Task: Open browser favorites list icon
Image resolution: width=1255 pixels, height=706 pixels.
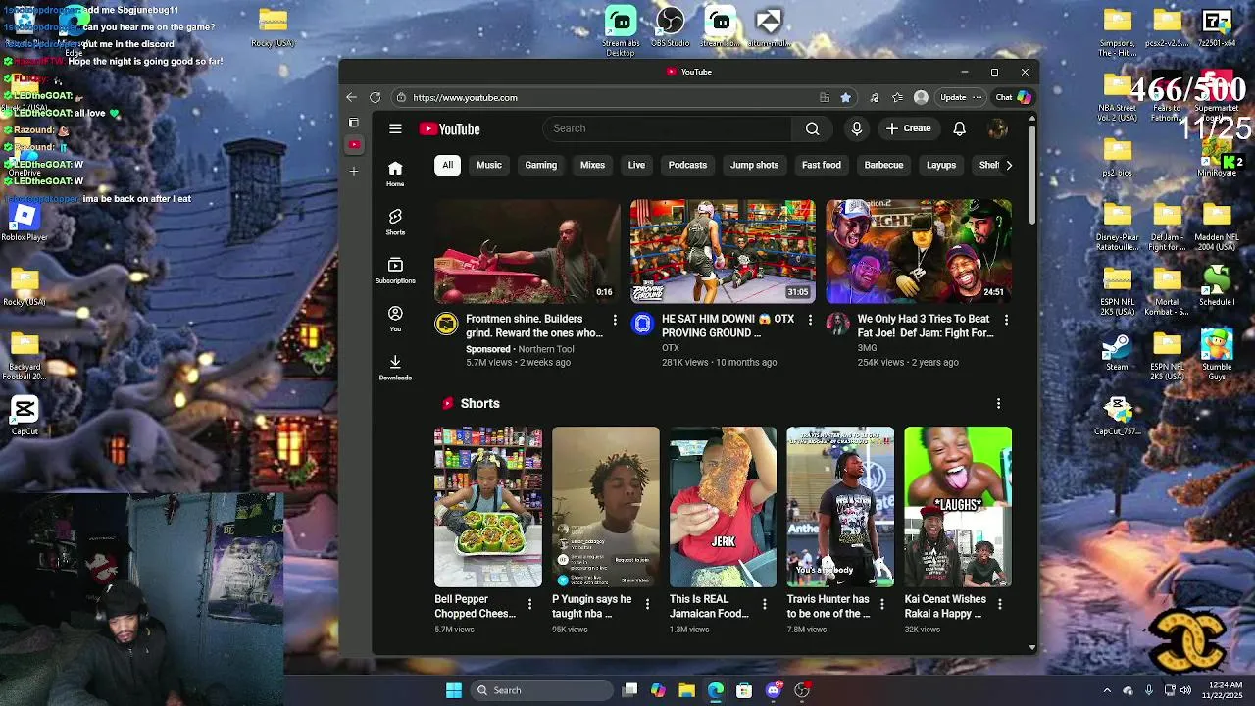Action: (897, 97)
